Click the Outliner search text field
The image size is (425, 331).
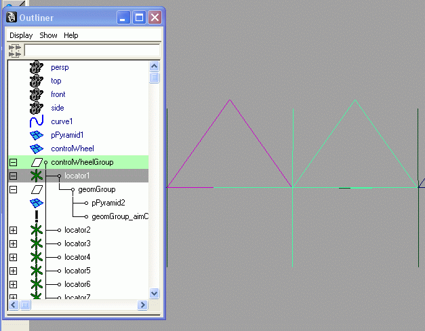[92, 50]
